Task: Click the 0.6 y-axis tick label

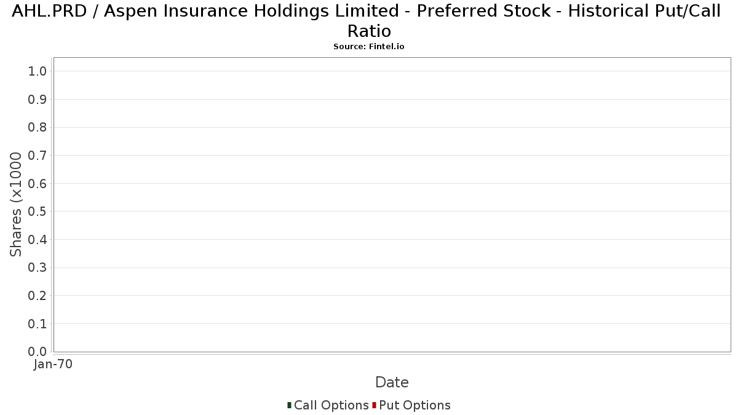Action: tap(38, 184)
